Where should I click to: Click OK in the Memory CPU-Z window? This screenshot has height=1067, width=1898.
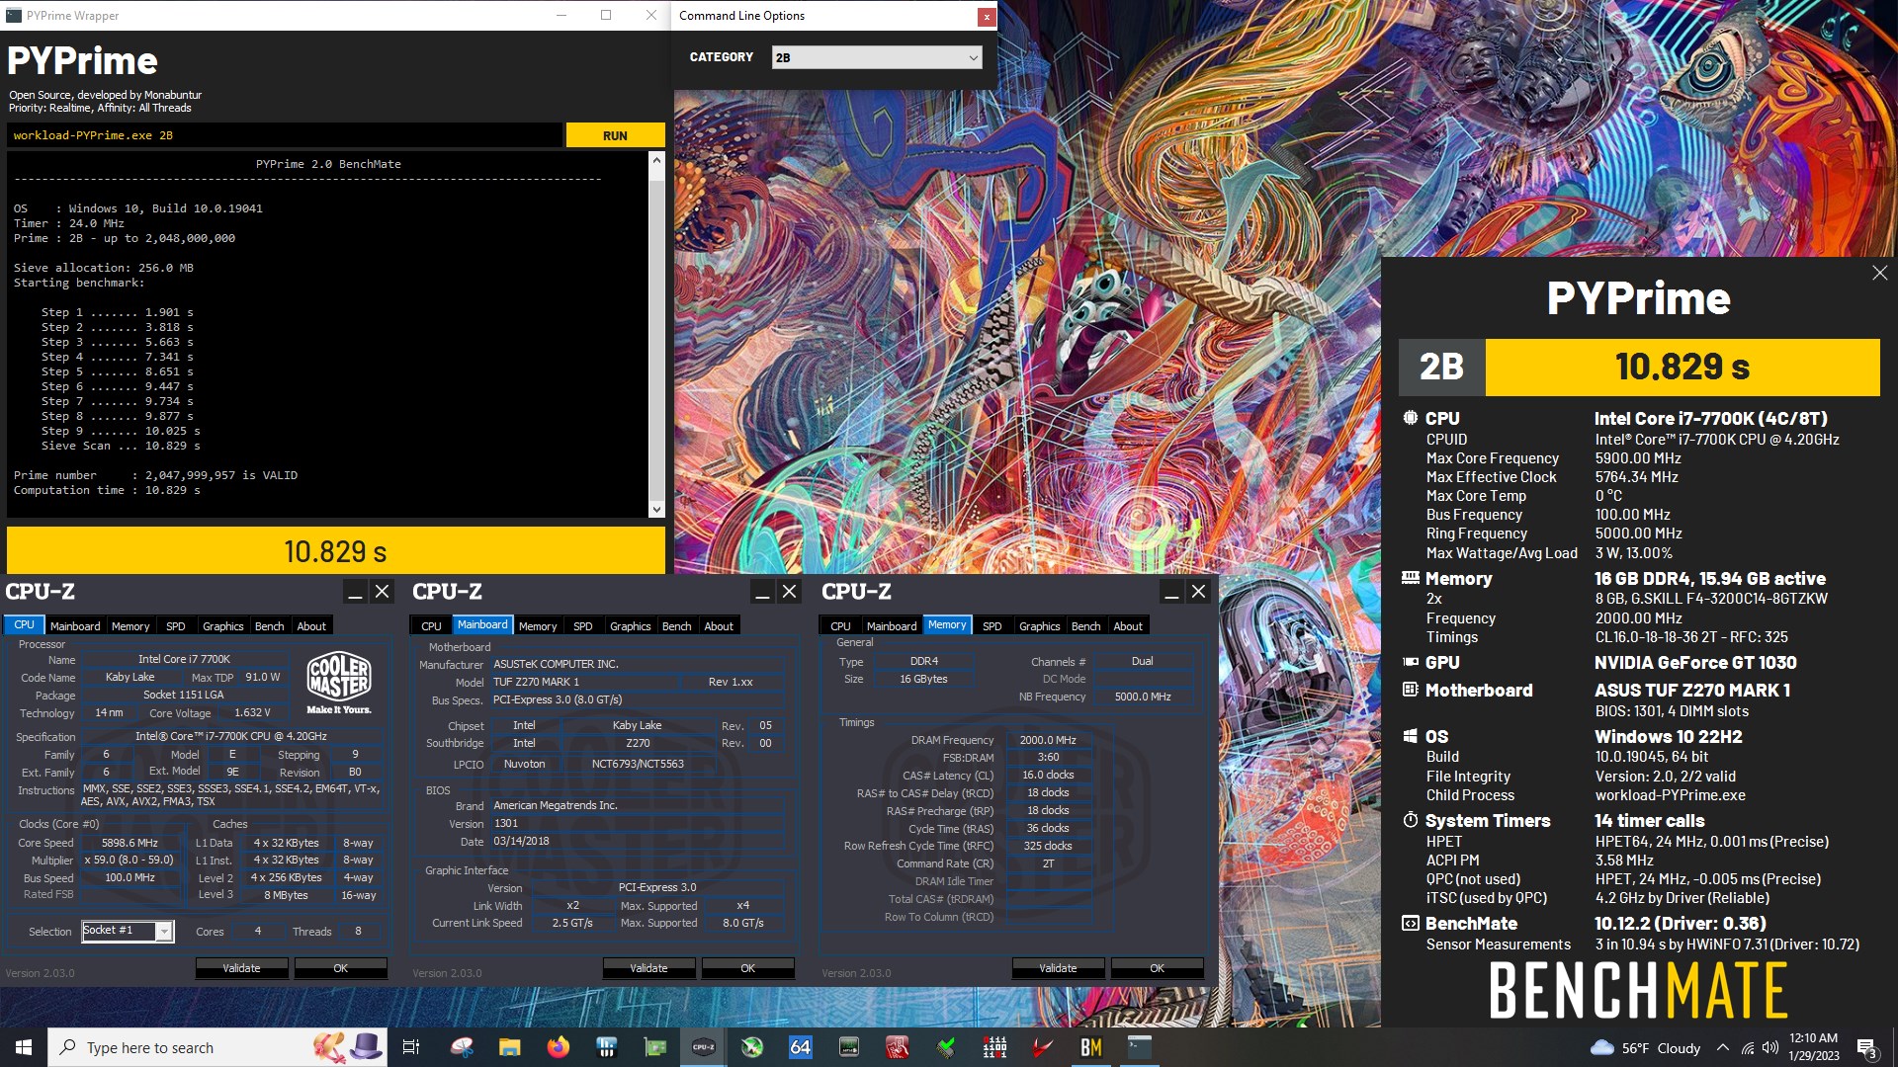click(1158, 968)
